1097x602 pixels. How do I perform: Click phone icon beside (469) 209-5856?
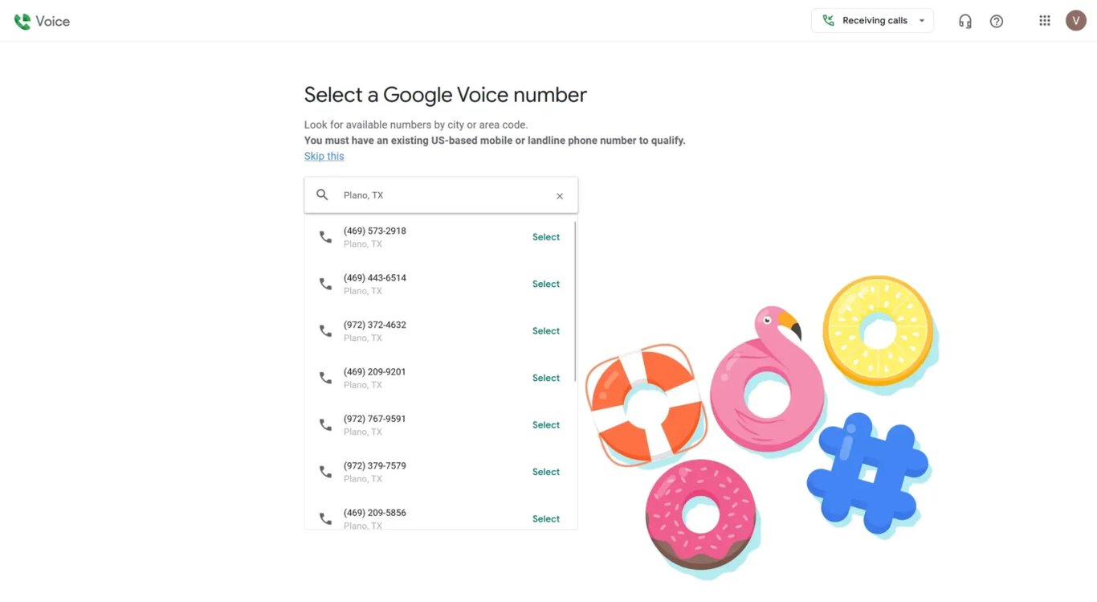[325, 519]
